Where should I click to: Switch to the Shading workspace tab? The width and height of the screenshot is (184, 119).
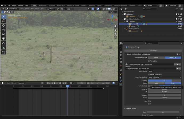(x=84, y=6)
